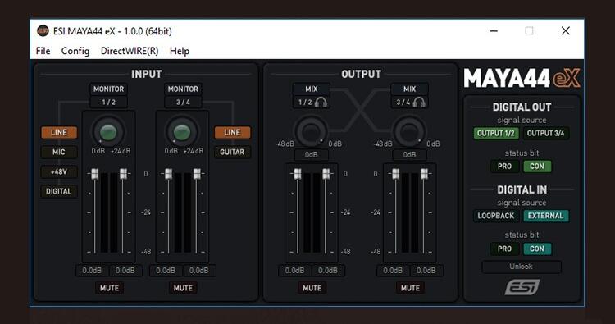The width and height of the screenshot is (615, 324).
Task: Open the DirectWIRE(R) menu
Action: point(130,51)
